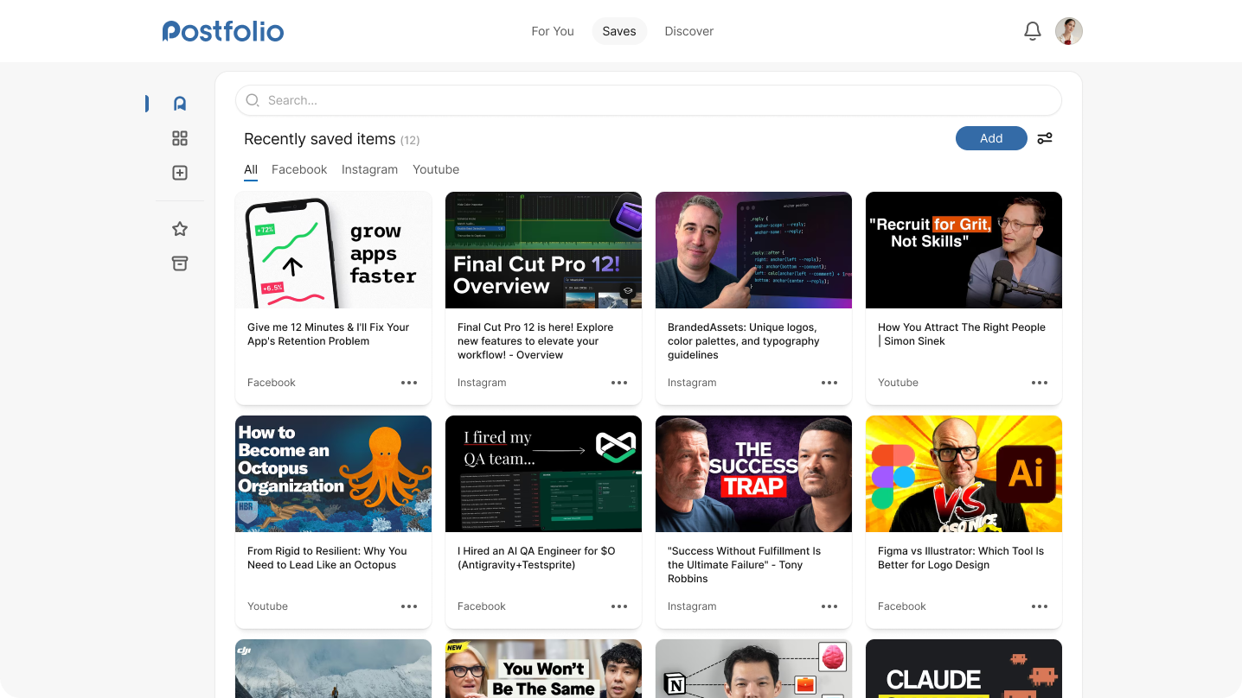1242x698 pixels.
Task: Open the filter sliders icon next to Add
Action: point(1045,138)
